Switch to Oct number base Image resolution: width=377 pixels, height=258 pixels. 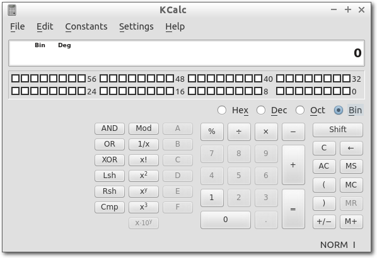pyautogui.click(x=300, y=110)
